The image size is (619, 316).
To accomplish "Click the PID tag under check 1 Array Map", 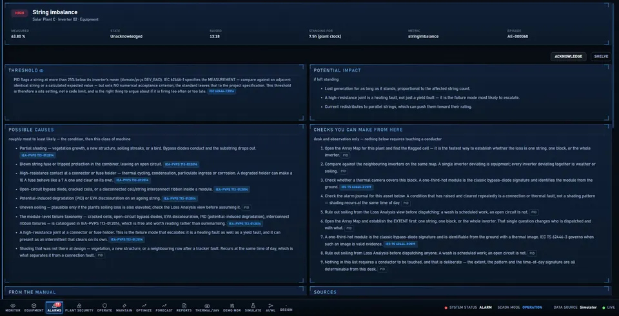I will (346, 155).
